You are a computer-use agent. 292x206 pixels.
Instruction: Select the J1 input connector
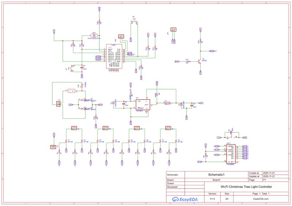[59, 104]
